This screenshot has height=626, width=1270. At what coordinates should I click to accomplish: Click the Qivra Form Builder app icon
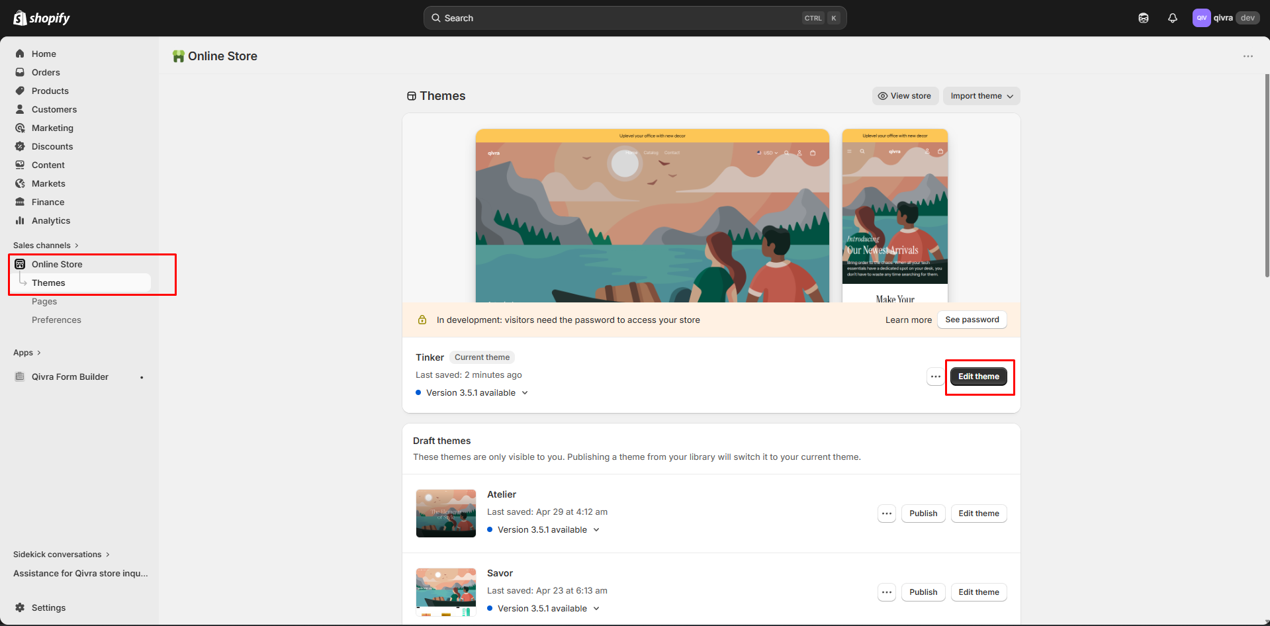20,377
